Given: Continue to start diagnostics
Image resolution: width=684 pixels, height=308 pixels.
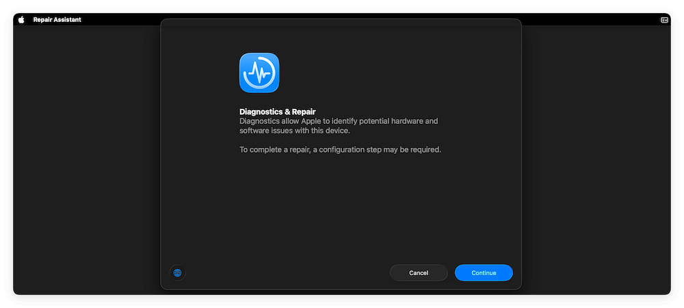Looking at the screenshot, I should click(484, 272).
